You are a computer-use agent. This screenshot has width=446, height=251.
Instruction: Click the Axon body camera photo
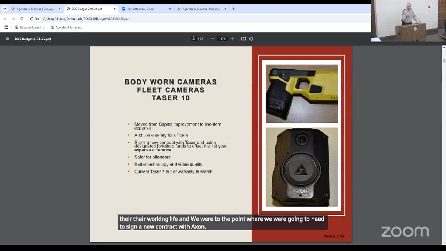click(301, 167)
